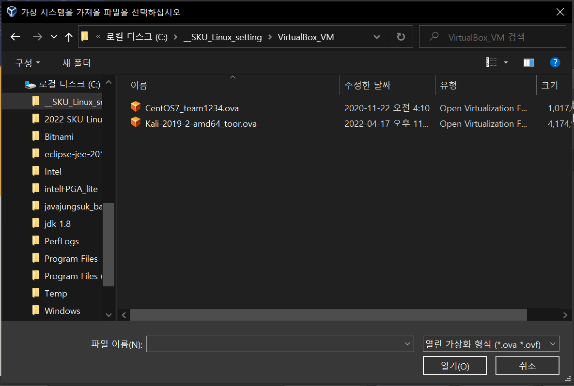The image size is (574, 386).
Task: Change the view layout icon
Action: pyautogui.click(x=491, y=62)
